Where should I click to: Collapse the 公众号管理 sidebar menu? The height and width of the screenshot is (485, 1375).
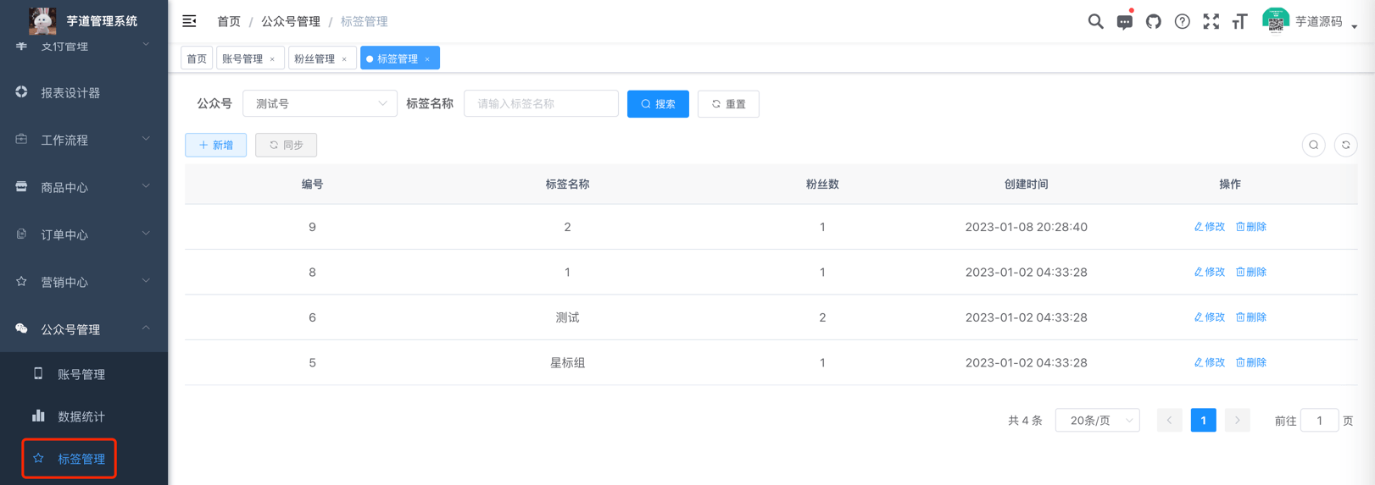tap(83, 329)
